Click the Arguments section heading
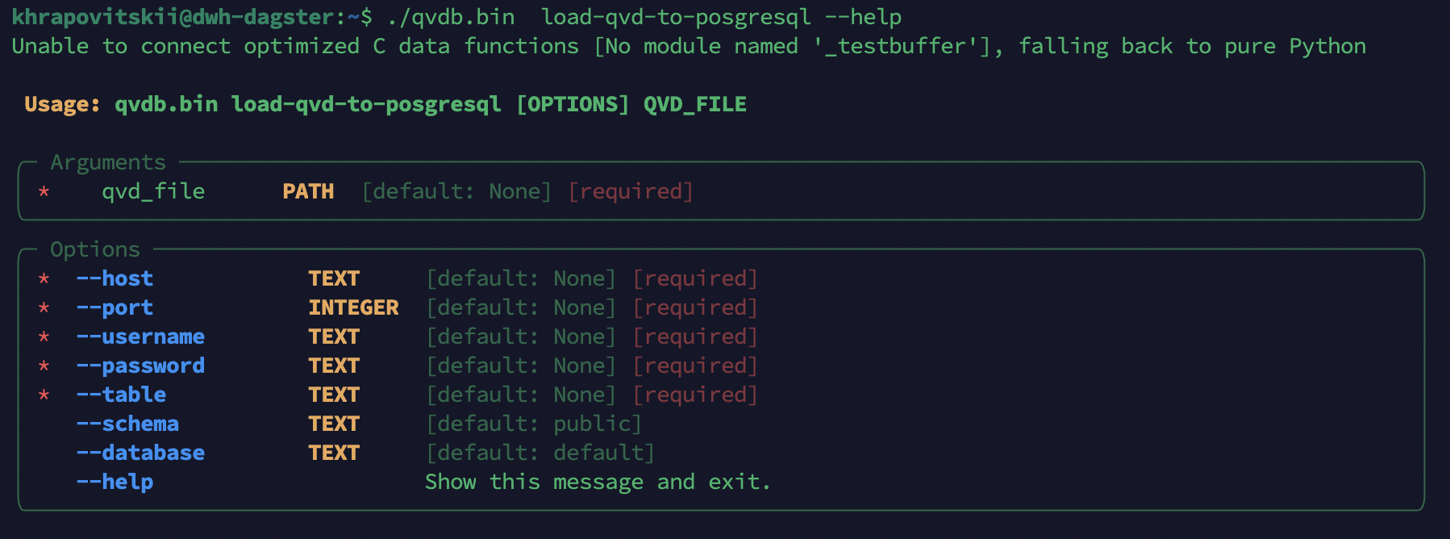Viewport: 1450px width, 539px height. pos(108,163)
